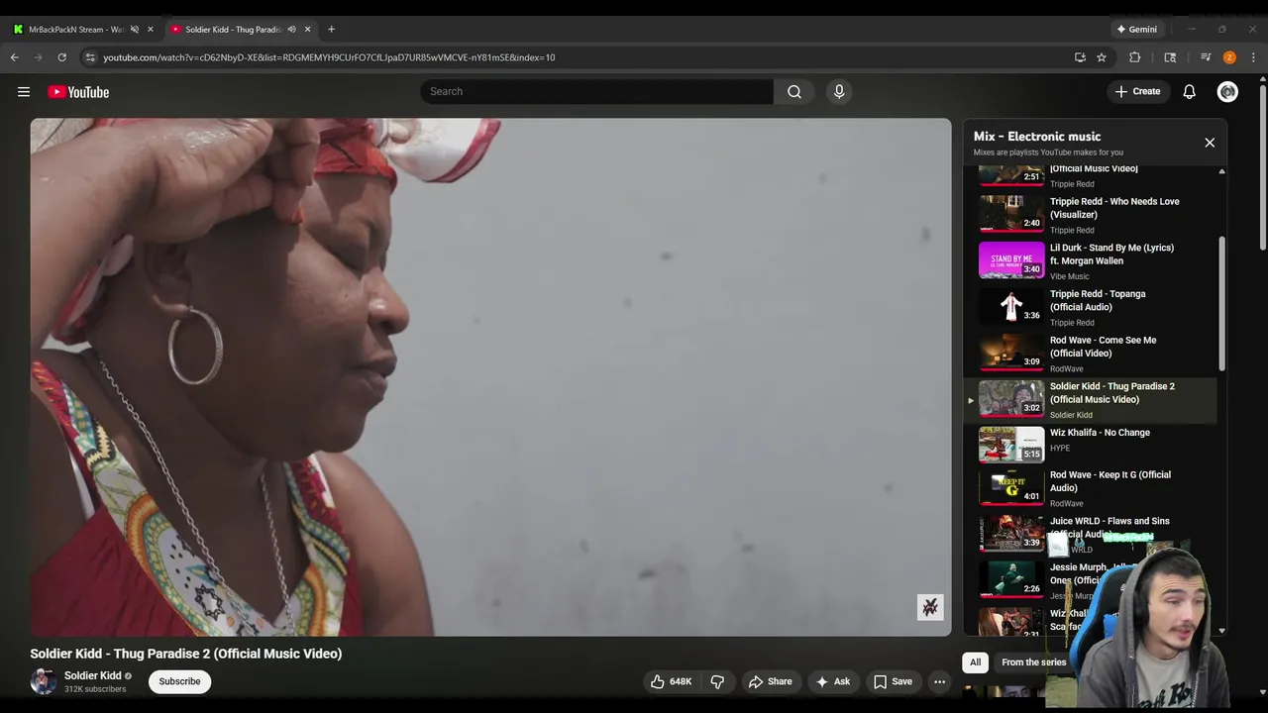The image size is (1268, 713).
Task: Open the YouTube guide hamburger menu
Action: (x=24, y=92)
